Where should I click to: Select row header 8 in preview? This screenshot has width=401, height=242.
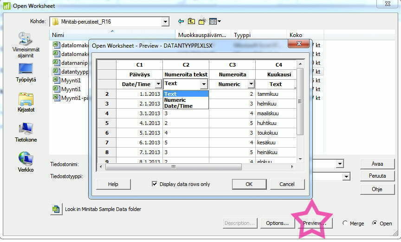coord(107,152)
